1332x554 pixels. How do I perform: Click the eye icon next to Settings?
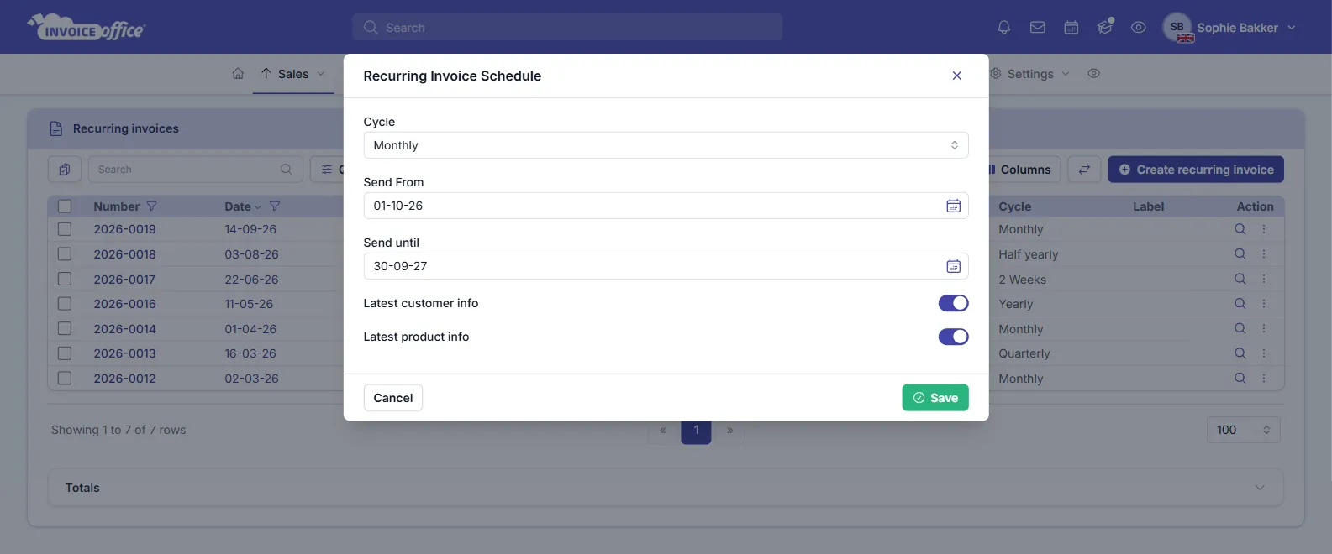coord(1093,74)
